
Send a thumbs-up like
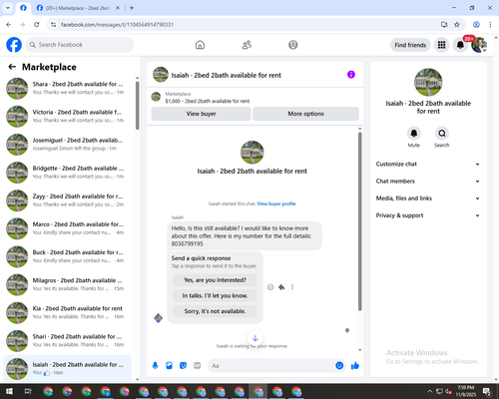click(x=355, y=366)
